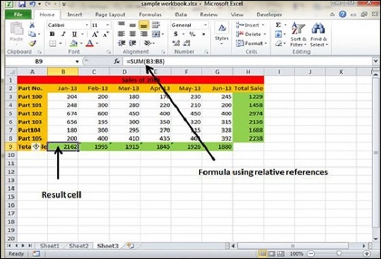
Task: Open the Calibri font name dropdown
Action: (87, 25)
